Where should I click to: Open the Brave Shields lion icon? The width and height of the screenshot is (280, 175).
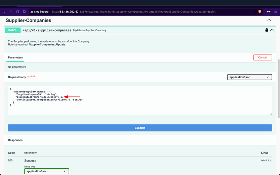[259, 12]
